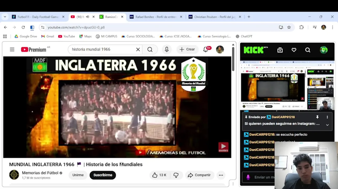Open Chrome extensions puzzle icon

point(302,27)
